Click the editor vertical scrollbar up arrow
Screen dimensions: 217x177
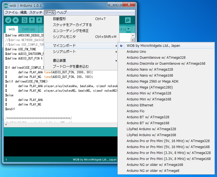[x=133, y=35]
